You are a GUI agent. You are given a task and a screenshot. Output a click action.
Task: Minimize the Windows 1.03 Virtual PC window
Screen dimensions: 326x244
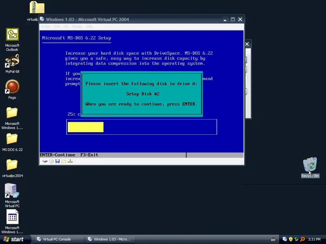coord(225,19)
